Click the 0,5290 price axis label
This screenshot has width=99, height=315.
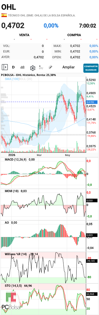tap(91, 80)
